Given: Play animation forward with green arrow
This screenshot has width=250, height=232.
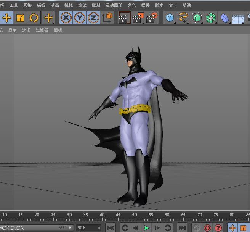Looking at the screenshot, I should 146,228.
